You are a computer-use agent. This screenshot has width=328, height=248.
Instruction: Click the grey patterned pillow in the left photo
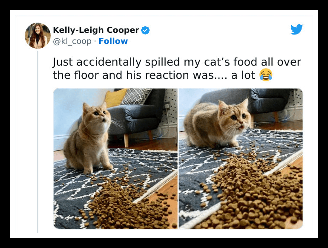coord(136,96)
